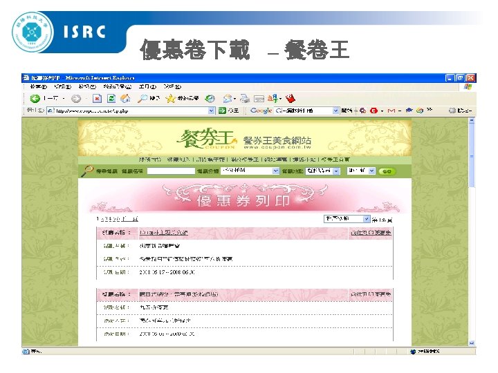The image size is (498, 373).
Task: Click the Gmail 'M' icon in Google toolbar
Action: (391, 111)
